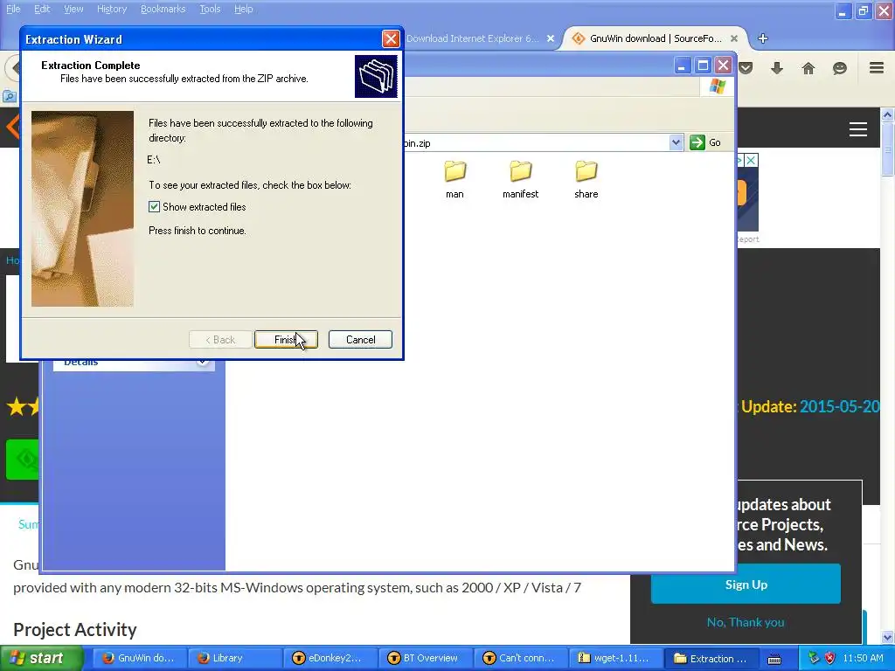Click Go button in Explorer address bar
The width and height of the screenshot is (895, 671).
point(705,142)
